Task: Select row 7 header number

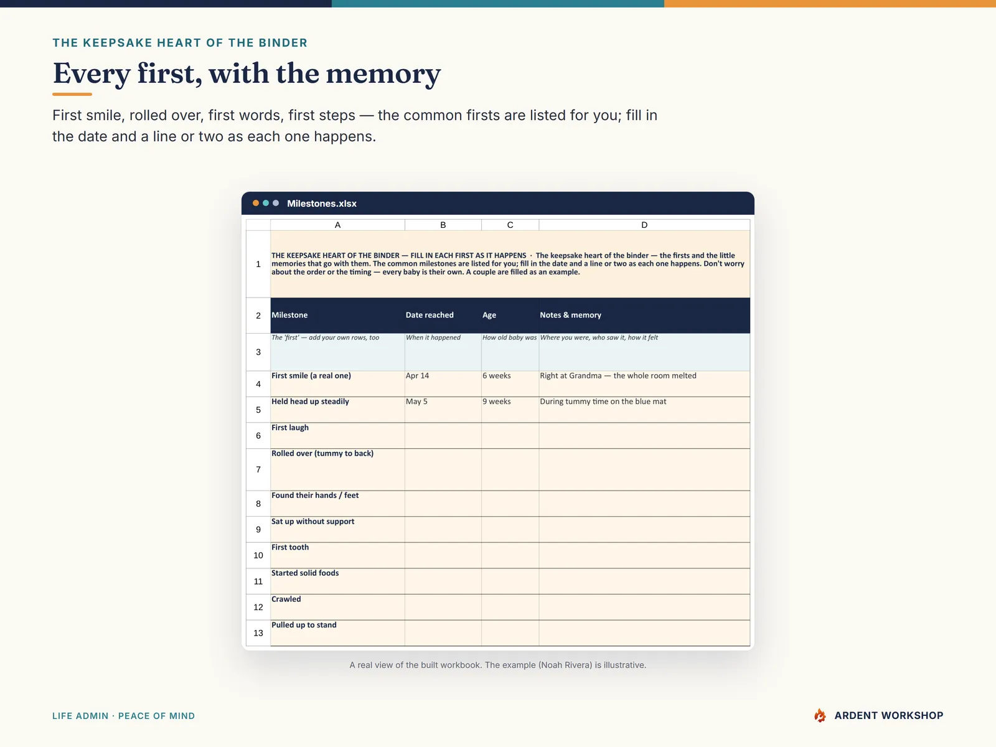Action: (x=258, y=469)
